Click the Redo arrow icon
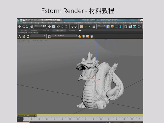164x123 pixels. click(76, 27)
